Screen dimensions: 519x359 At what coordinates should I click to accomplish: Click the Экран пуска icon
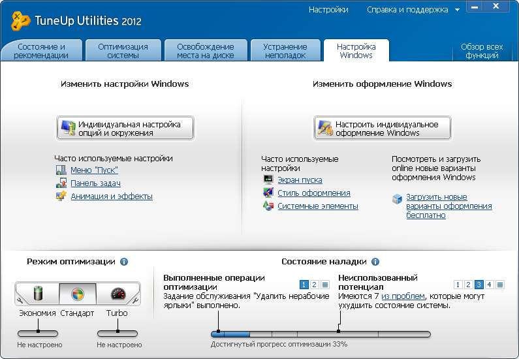point(268,179)
